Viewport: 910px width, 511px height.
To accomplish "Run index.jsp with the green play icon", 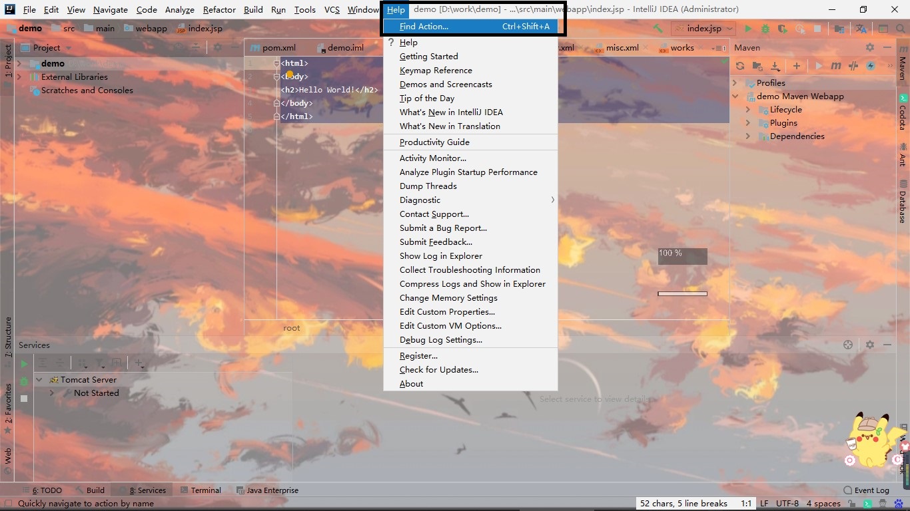I will click(x=748, y=29).
